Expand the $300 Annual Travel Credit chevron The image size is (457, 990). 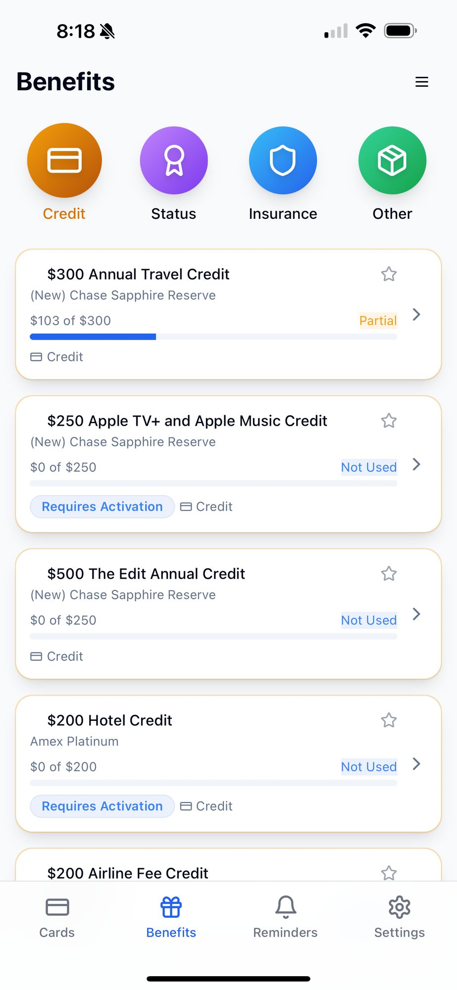point(416,314)
